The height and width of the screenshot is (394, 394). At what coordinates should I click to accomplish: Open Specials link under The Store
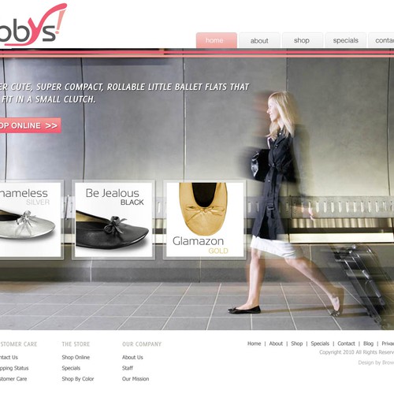click(x=71, y=368)
